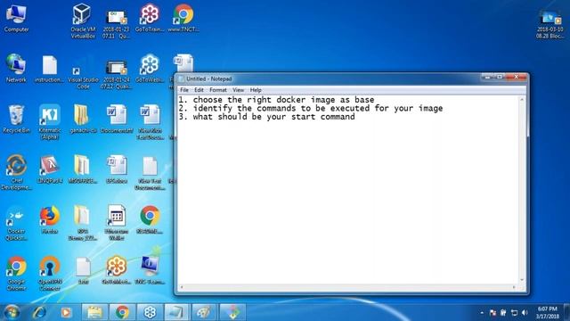Select the LINQPad shortcut icon

coord(50,169)
